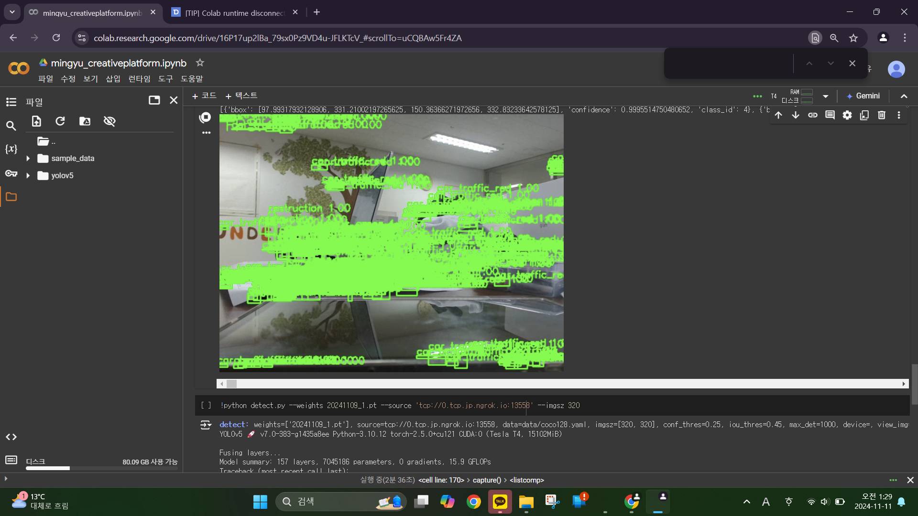The image size is (918, 516).
Task: Move the cell down
Action: click(x=796, y=115)
